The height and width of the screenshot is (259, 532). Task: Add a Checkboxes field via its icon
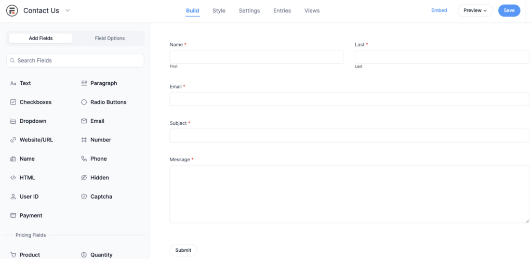(x=13, y=102)
